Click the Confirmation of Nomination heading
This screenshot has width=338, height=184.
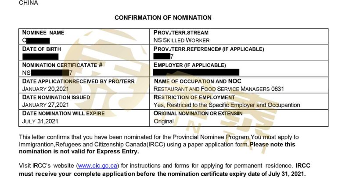pos(163,18)
